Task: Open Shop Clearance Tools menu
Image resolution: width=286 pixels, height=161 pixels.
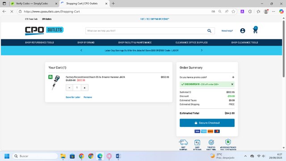Action: (244, 42)
